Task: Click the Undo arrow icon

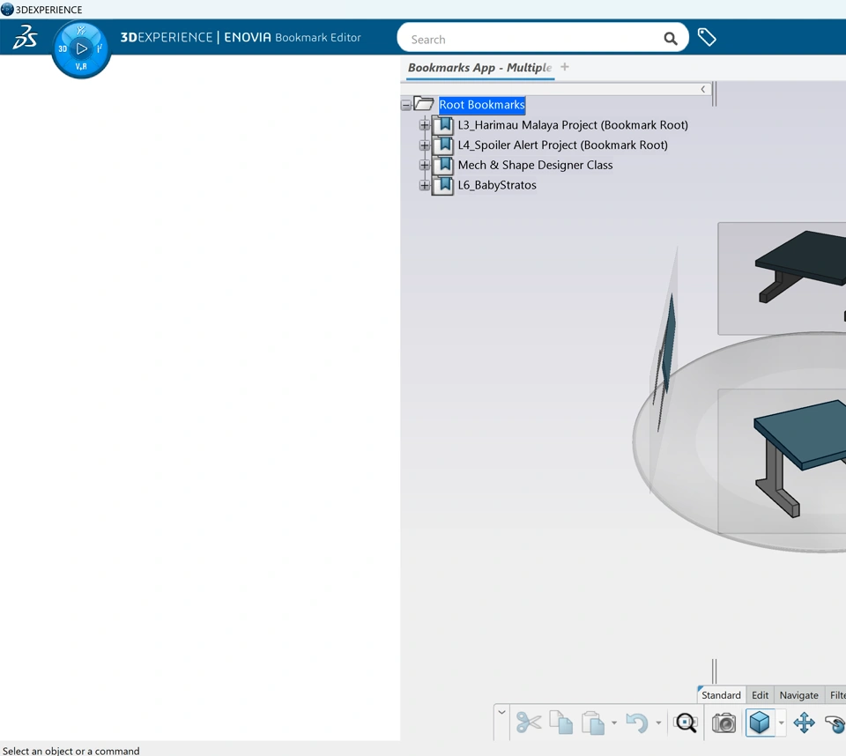Action: pyautogui.click(x=637, y=723)
